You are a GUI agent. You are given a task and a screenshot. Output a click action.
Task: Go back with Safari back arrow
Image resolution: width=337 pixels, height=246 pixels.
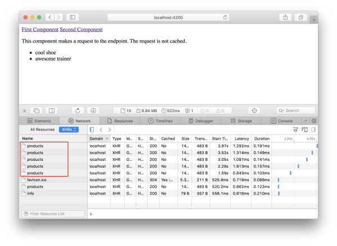[x=50, y=17]
